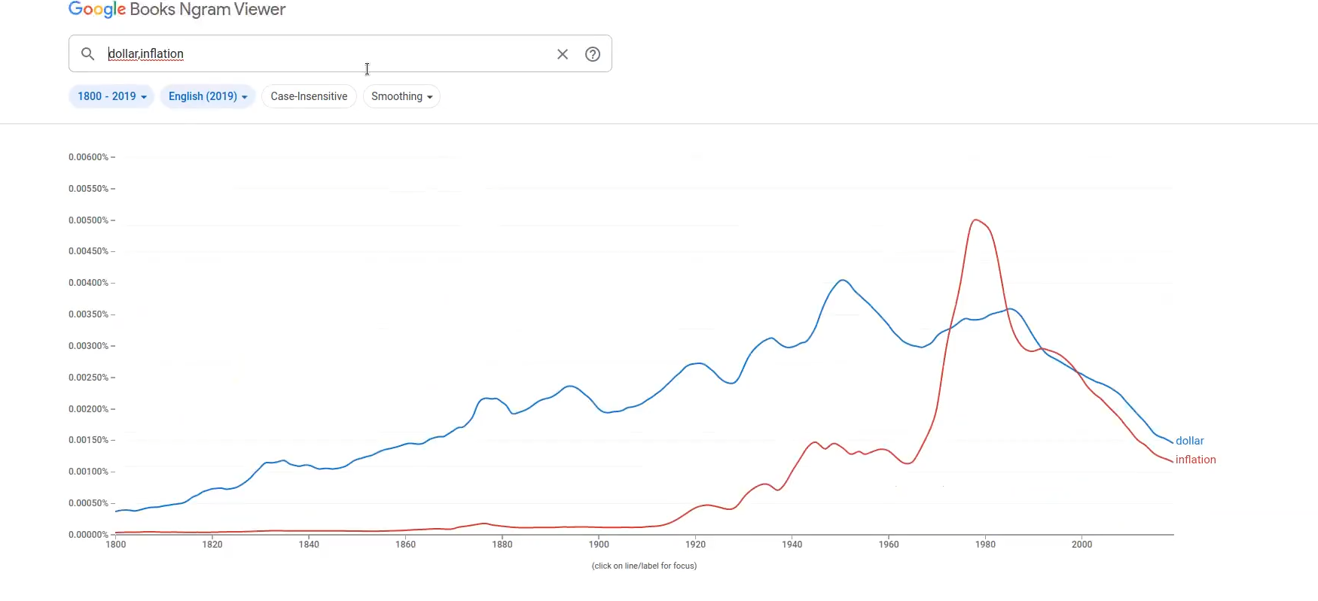Clear the search query with the X icon
1318x601 pixels.
click(563, 54)
